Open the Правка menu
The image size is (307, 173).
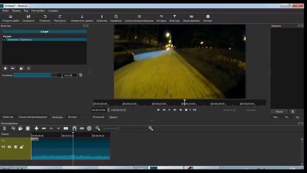[16, 11]
